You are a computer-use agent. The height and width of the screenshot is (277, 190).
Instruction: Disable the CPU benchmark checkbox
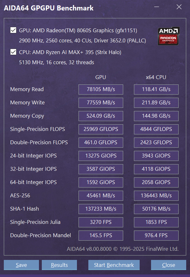(x=13, y=52)
